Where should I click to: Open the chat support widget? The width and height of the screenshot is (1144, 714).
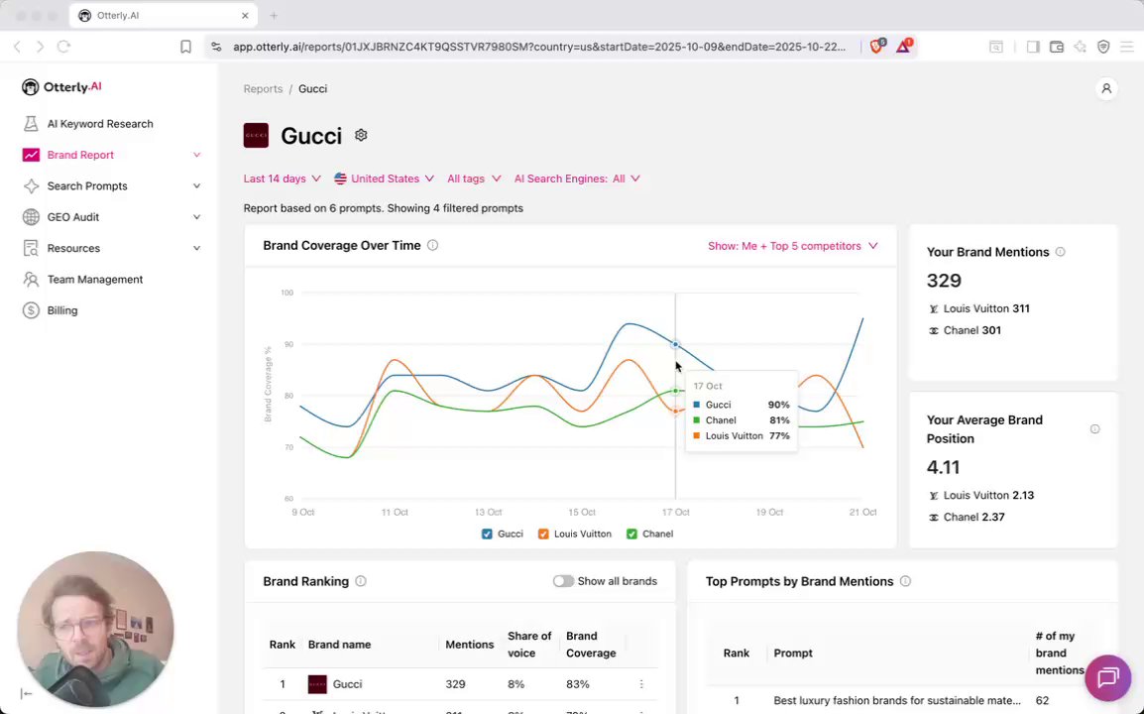pos(1107,677)
